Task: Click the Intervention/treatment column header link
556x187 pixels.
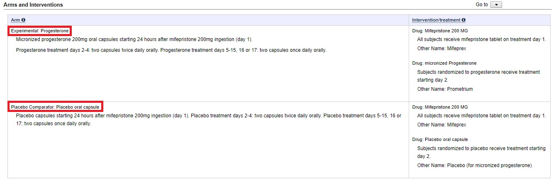Action: (436, 20)
